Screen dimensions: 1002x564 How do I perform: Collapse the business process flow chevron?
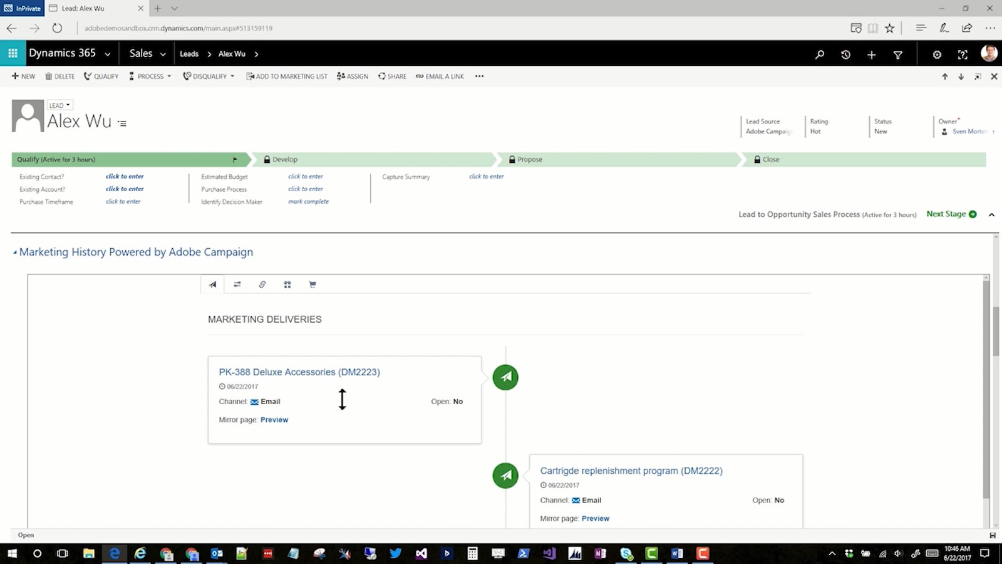pyautogui.click(x=991, y=215)
